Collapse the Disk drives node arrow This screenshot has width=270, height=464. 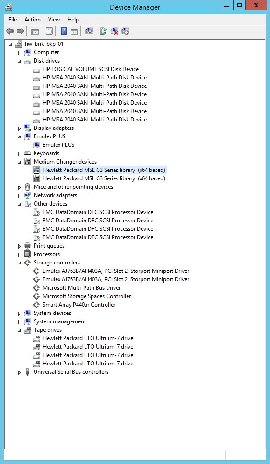click(20, 61)
